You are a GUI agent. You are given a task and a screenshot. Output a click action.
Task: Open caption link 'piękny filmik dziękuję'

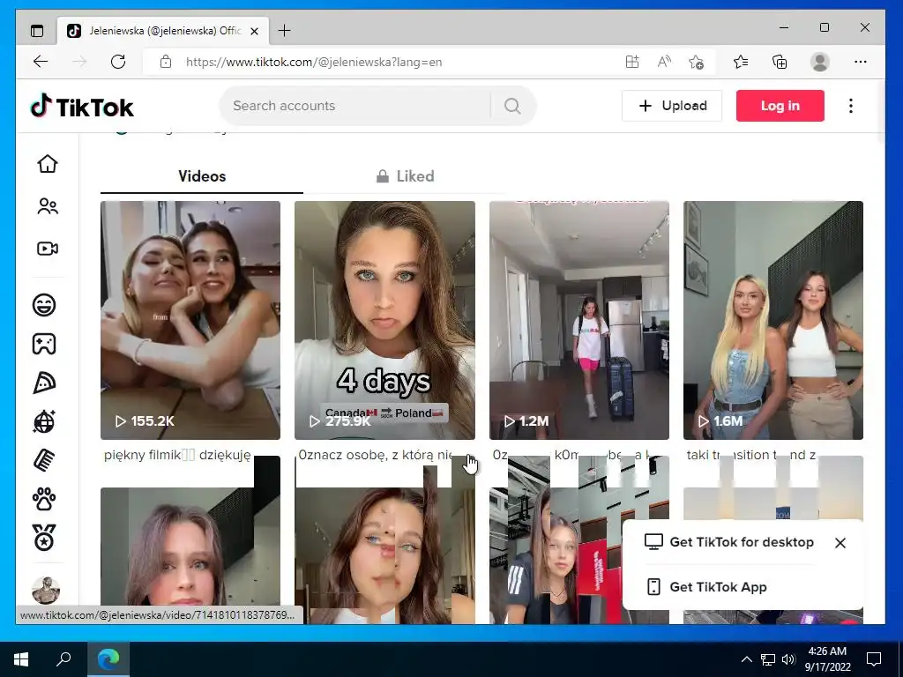click(177, 455)
